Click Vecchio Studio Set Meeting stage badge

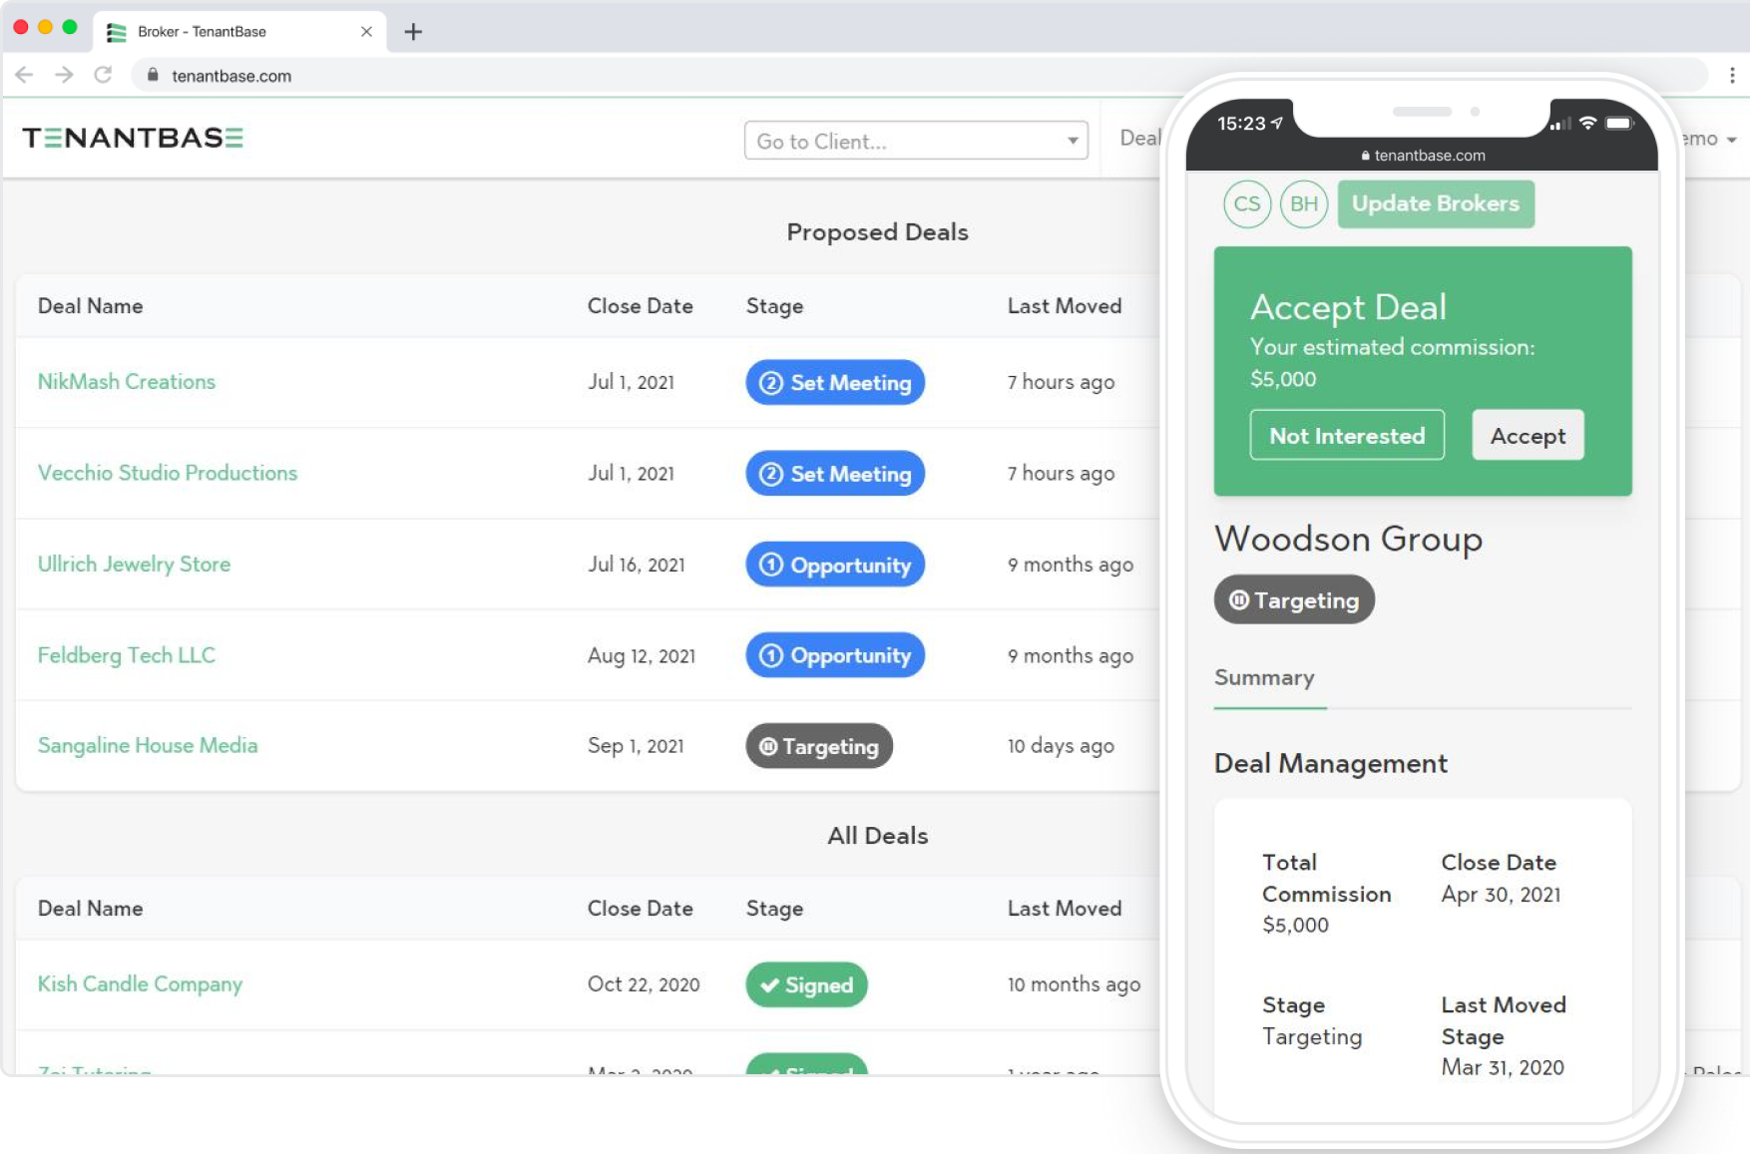point(835,474)
